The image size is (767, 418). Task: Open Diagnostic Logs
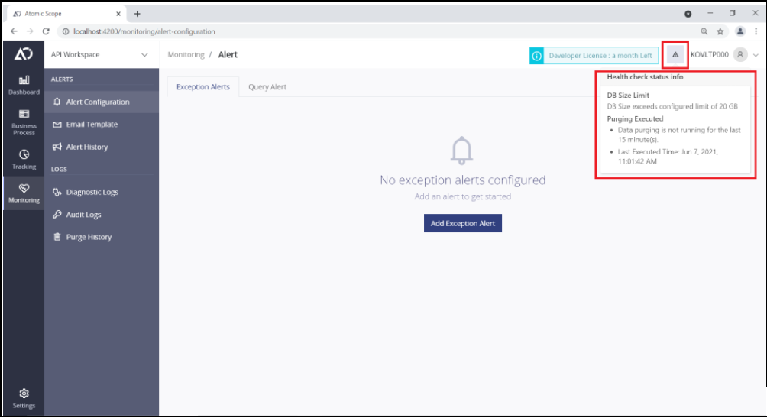tap(92, 193)
